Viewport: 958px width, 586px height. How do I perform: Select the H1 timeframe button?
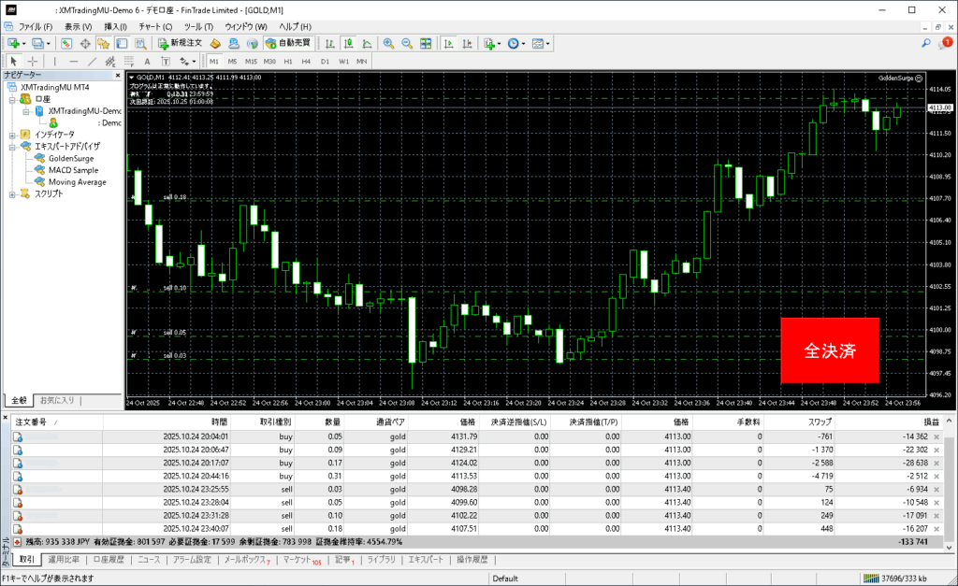pos(288,62)
